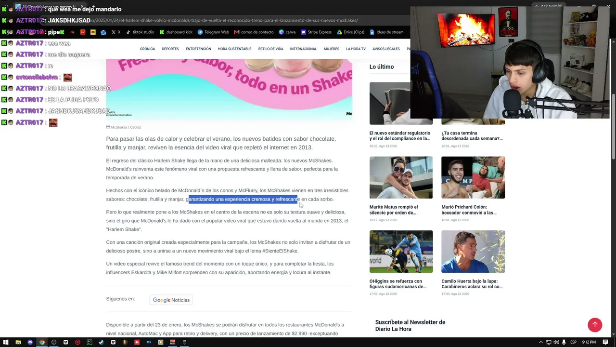Viewport: 616px width, 347px height.
Task: Open the Ideas de stream bookmark
Action: click(386, 32)
